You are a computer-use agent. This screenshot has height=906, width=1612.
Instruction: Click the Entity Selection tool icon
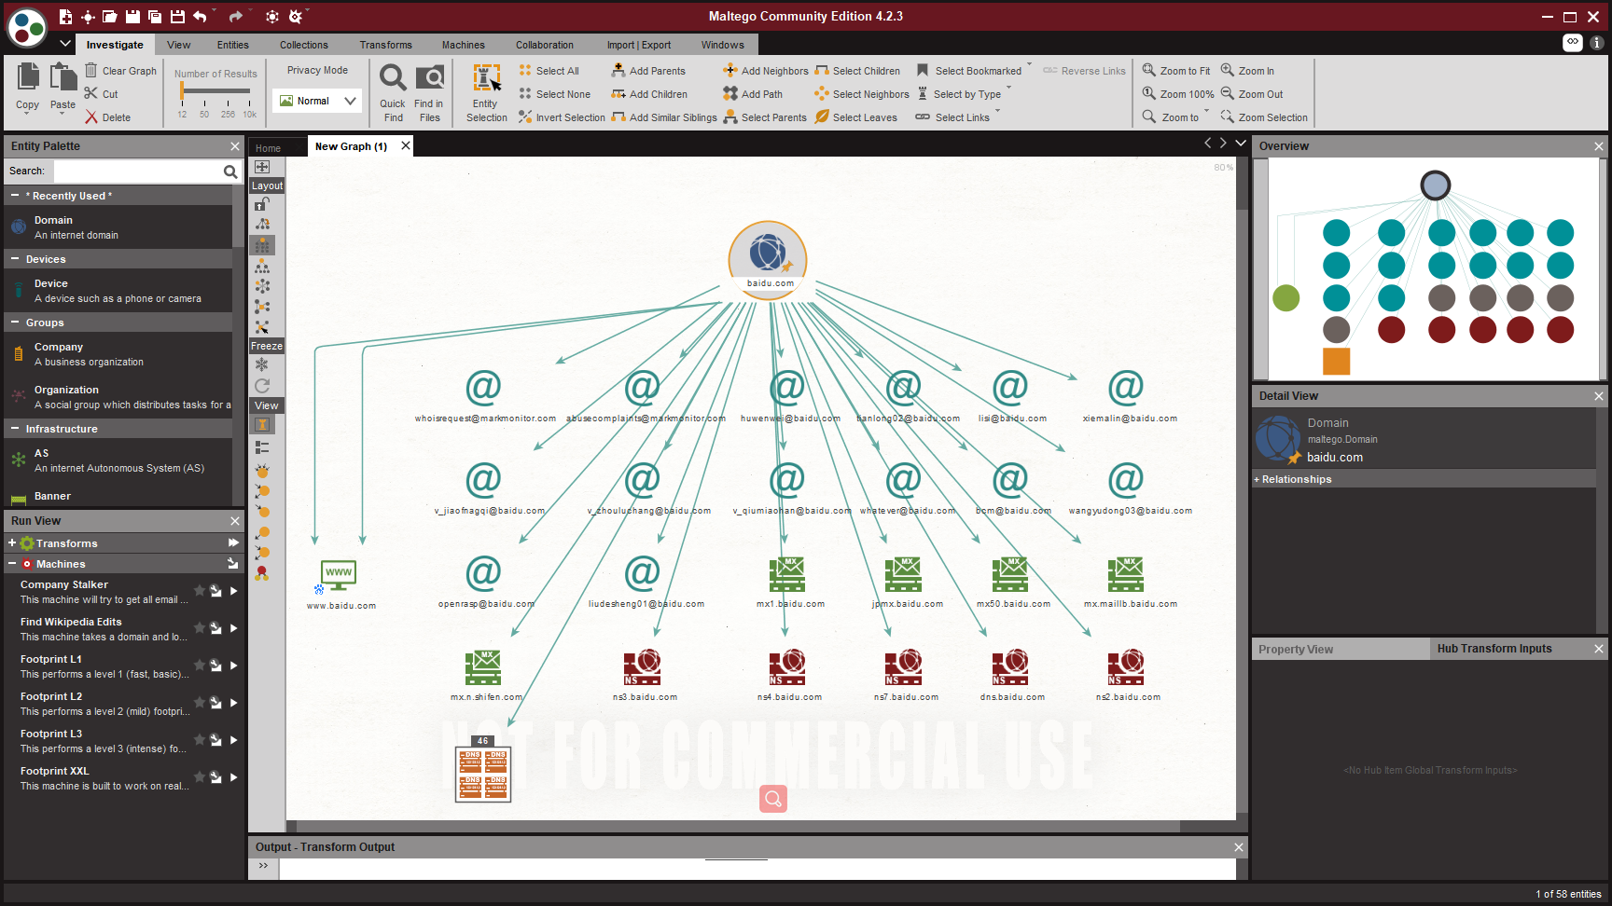coord(486,79)
